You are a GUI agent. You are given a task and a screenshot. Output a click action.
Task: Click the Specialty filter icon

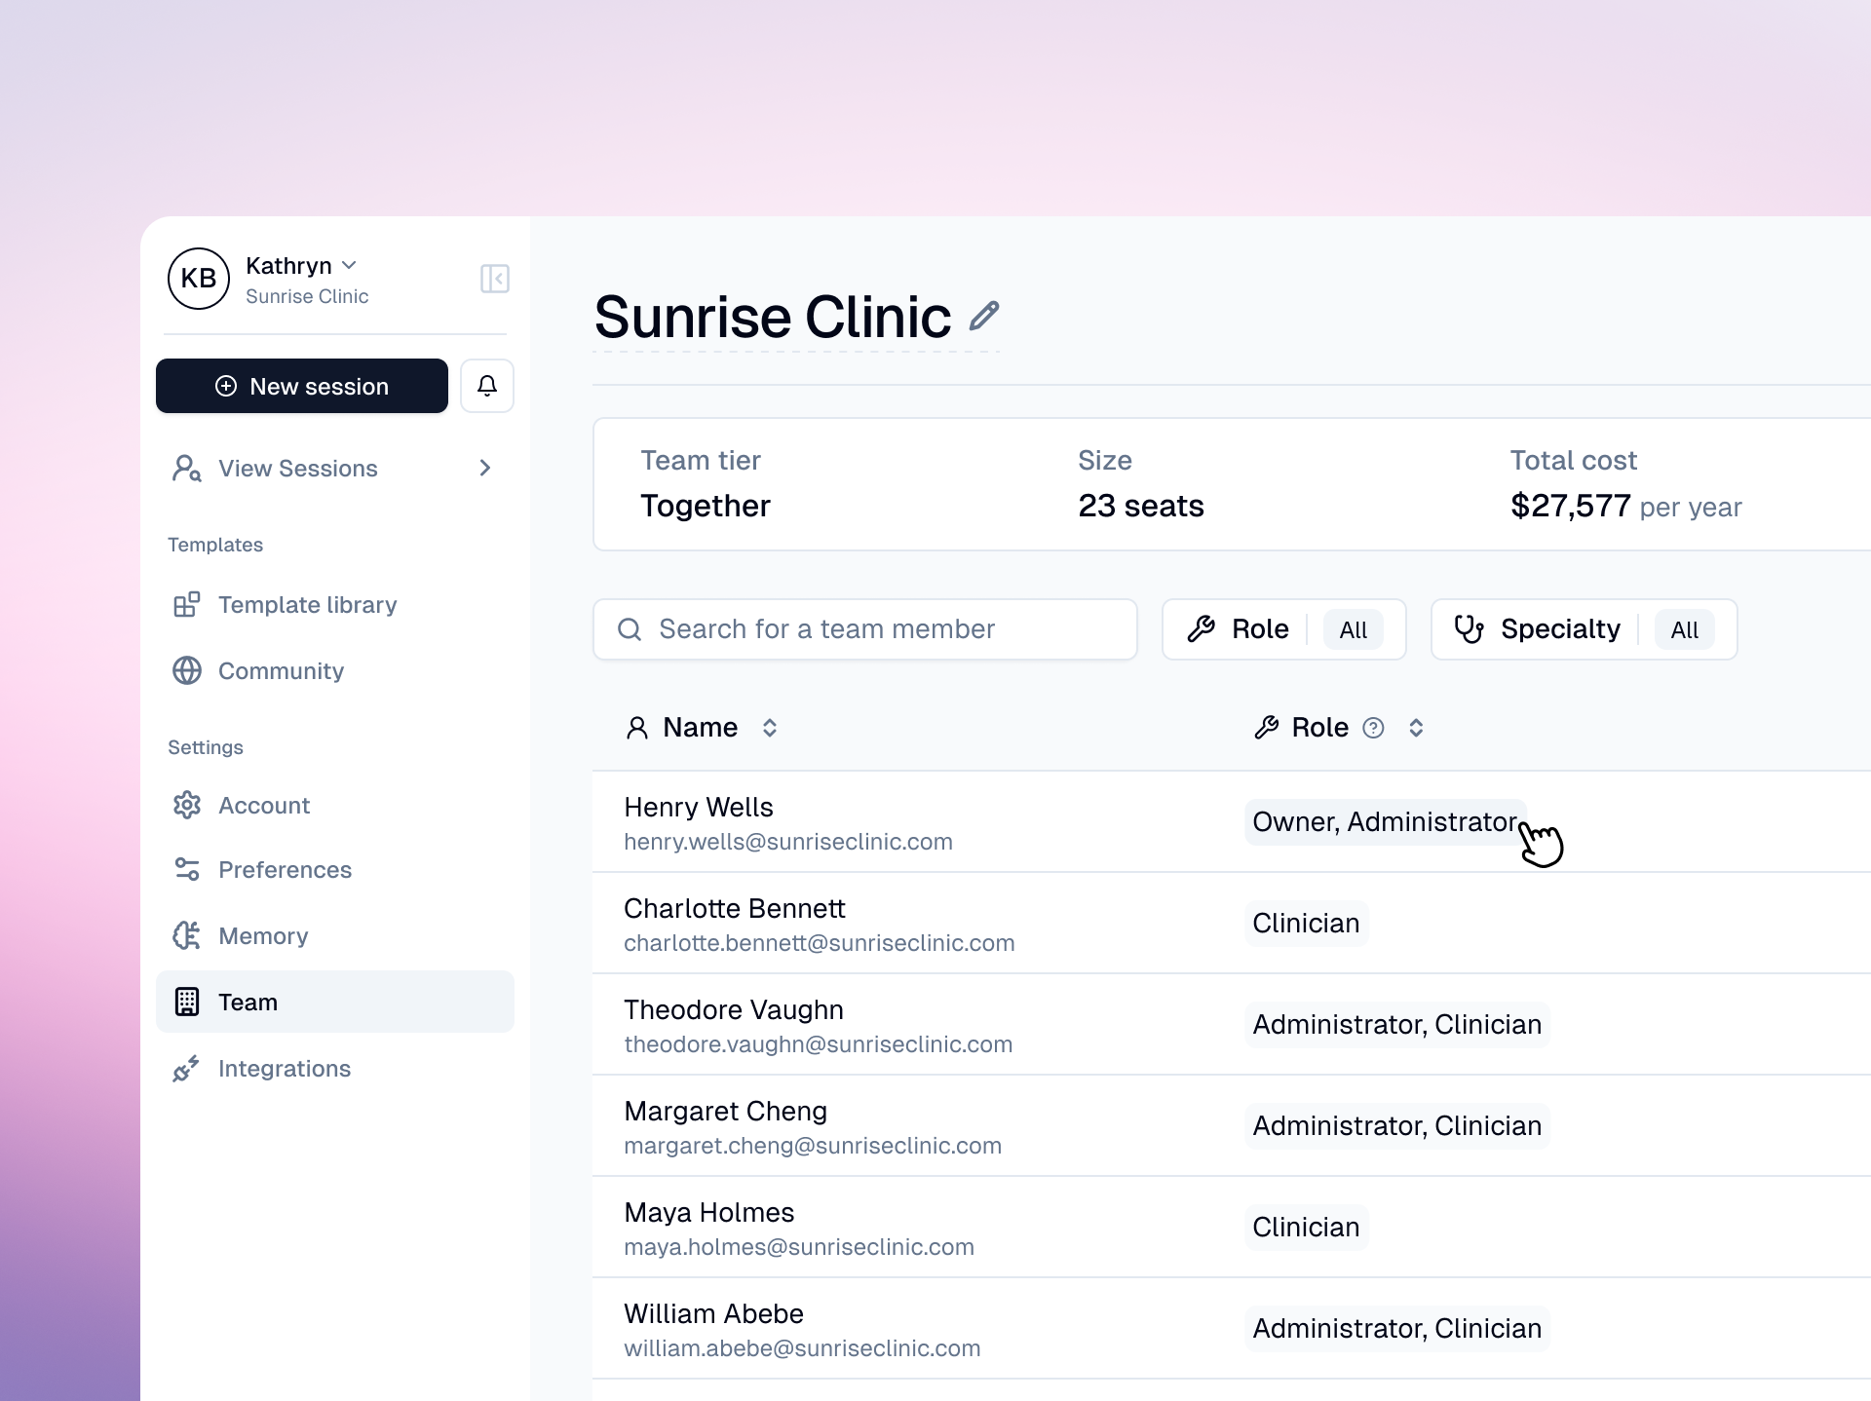pos(1470,629)
